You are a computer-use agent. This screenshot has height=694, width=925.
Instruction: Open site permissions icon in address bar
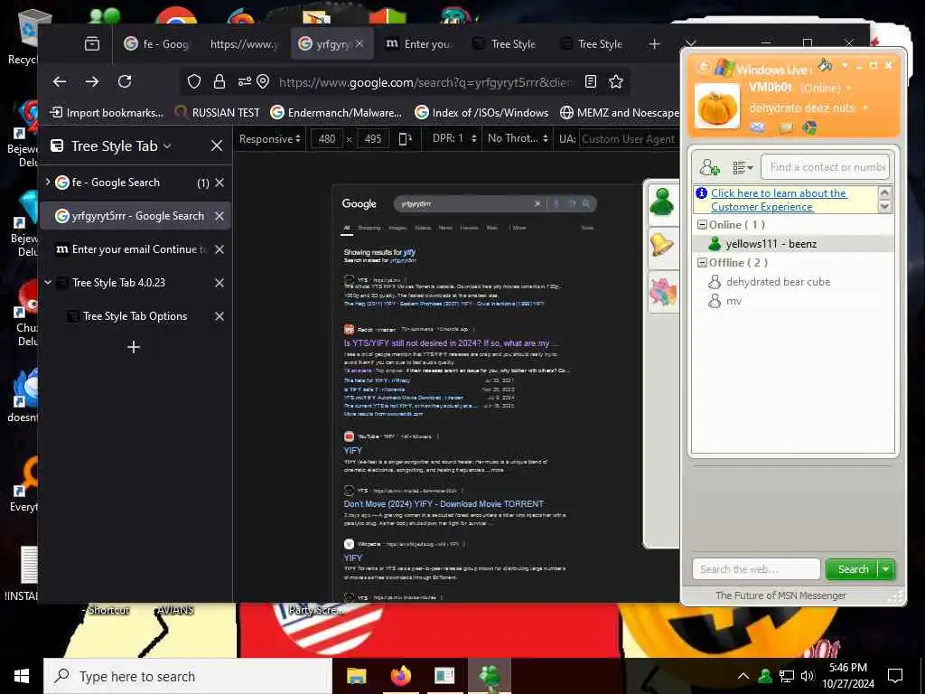point(244,81)
